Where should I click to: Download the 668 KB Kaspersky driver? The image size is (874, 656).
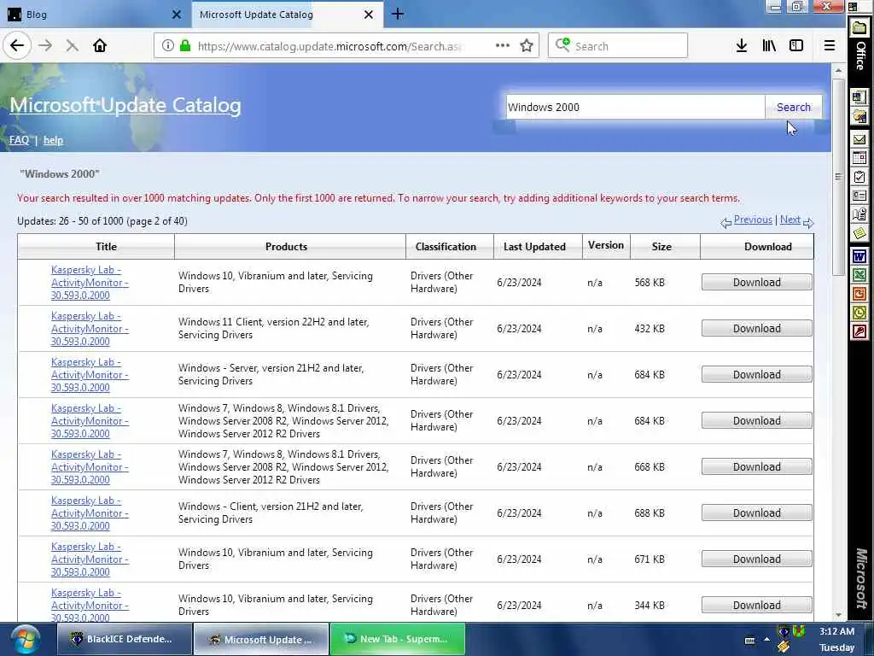point(756,467)
